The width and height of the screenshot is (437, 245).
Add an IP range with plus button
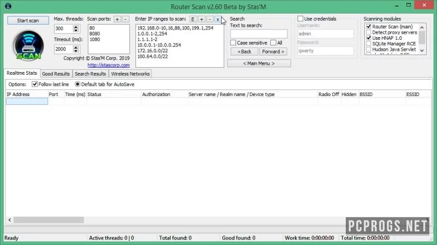201,19
